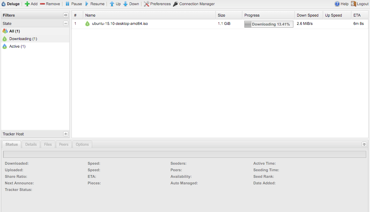Screen dimensions: 370x212
Task: Select the Active (1) filter
Action: coord(17,46)
